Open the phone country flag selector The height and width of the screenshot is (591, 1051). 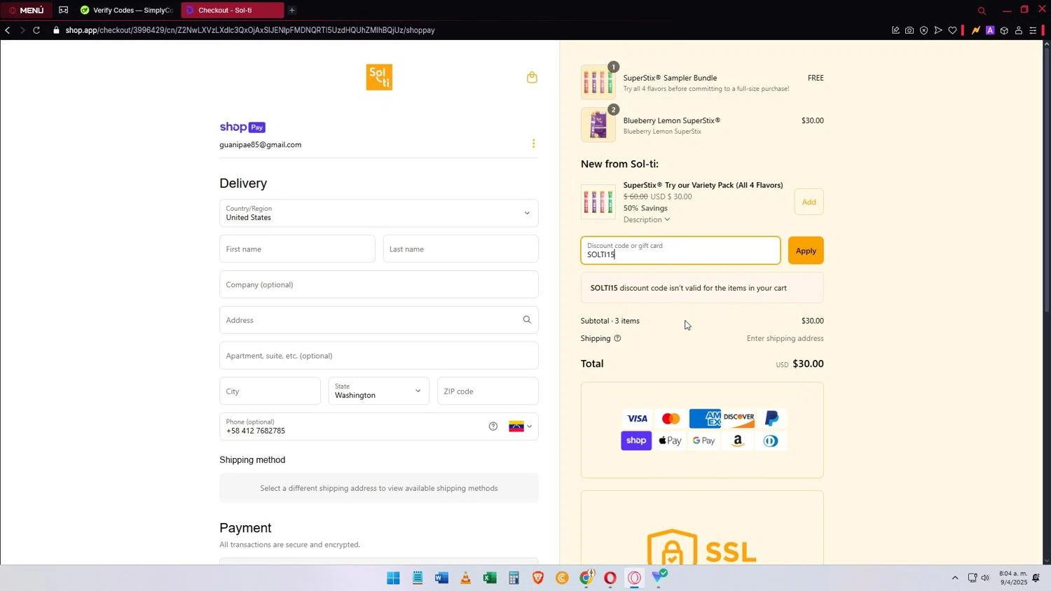point(520,426)
